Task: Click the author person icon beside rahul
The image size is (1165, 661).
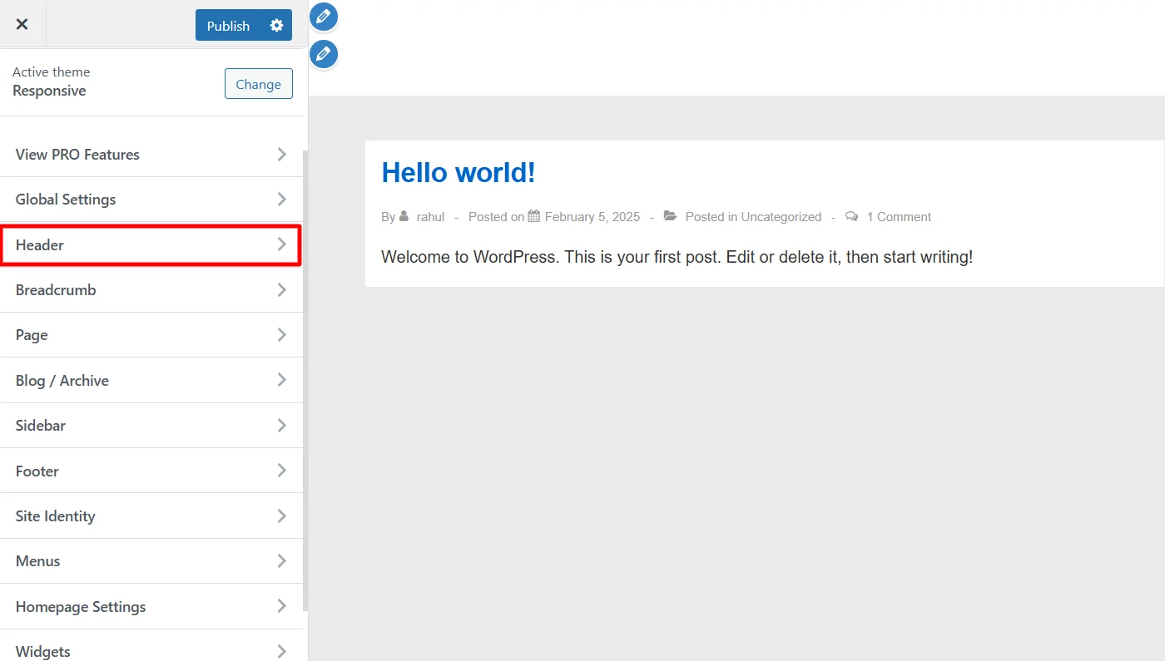Action: (x=404, y=216)
